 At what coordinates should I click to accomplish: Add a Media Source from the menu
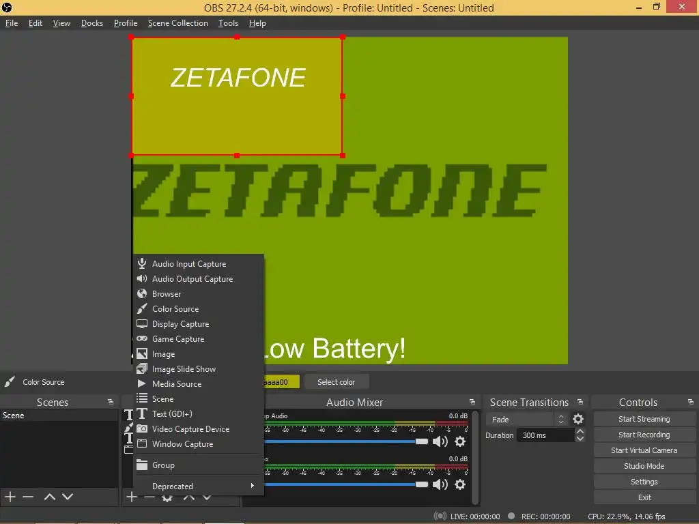click(199, 384)
